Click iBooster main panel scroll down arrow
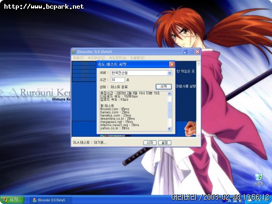Screen dimensions: 272x204 (199, 135)
